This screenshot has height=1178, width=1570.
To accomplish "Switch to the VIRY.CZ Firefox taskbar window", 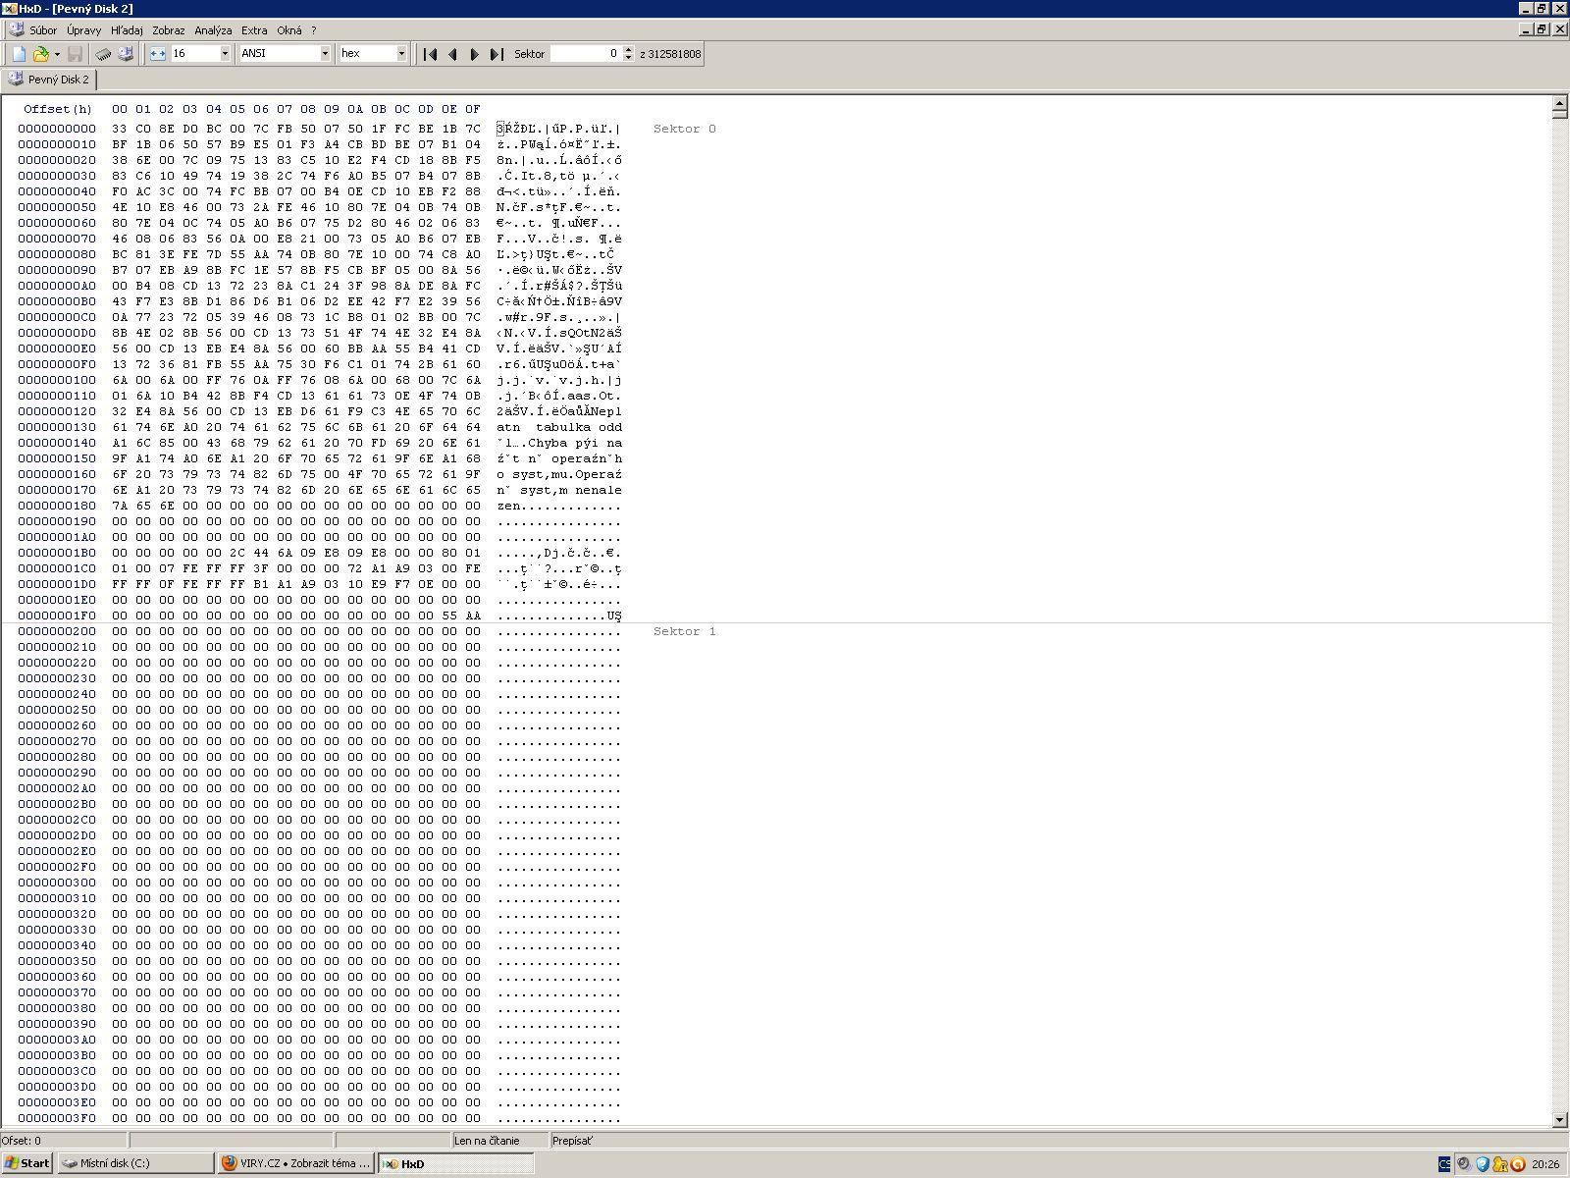I will (x=295, y=1163).
